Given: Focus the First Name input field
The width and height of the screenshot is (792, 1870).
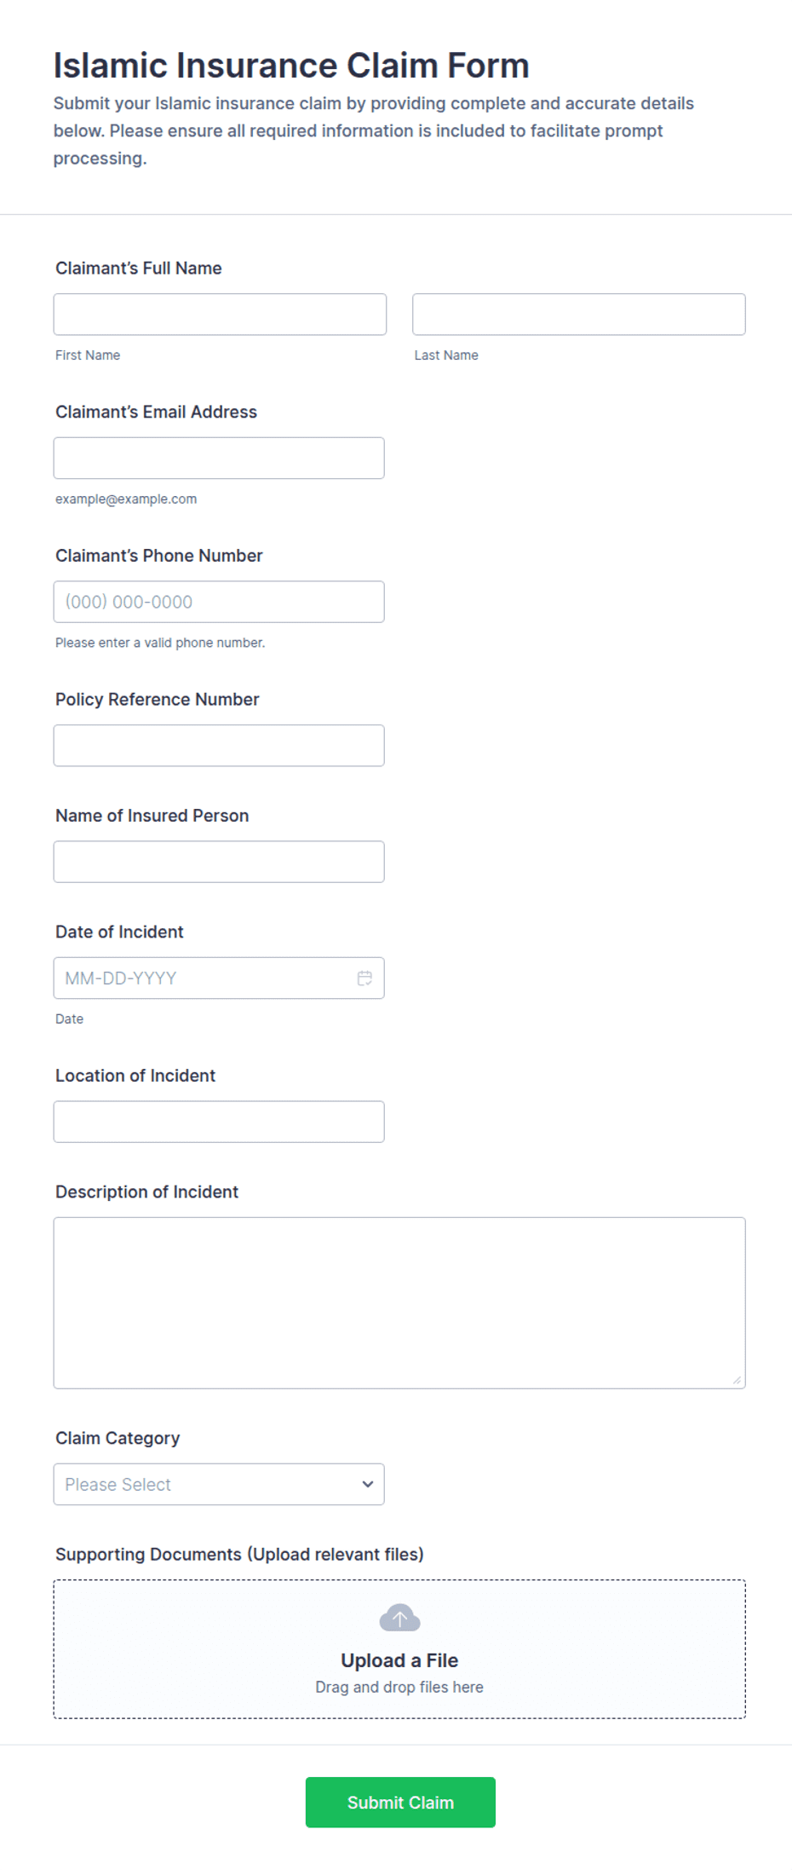Looking at the screenshot, I should [220, 315].
